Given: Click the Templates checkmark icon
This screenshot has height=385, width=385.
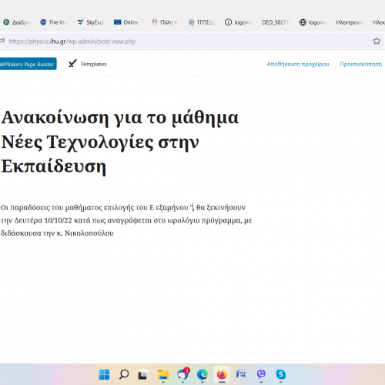Looking at the screenshot, I should click(x=72, y=64).
